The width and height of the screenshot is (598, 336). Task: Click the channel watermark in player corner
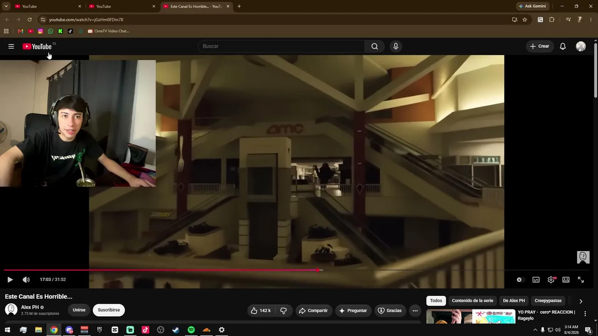click(x=583, y=257)
